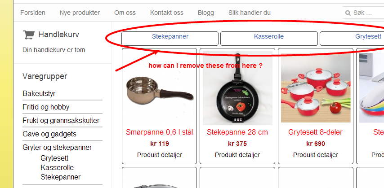Click the search magnifier icon
The width and height of the screenshot is (384, 188).
coord(348,13)
